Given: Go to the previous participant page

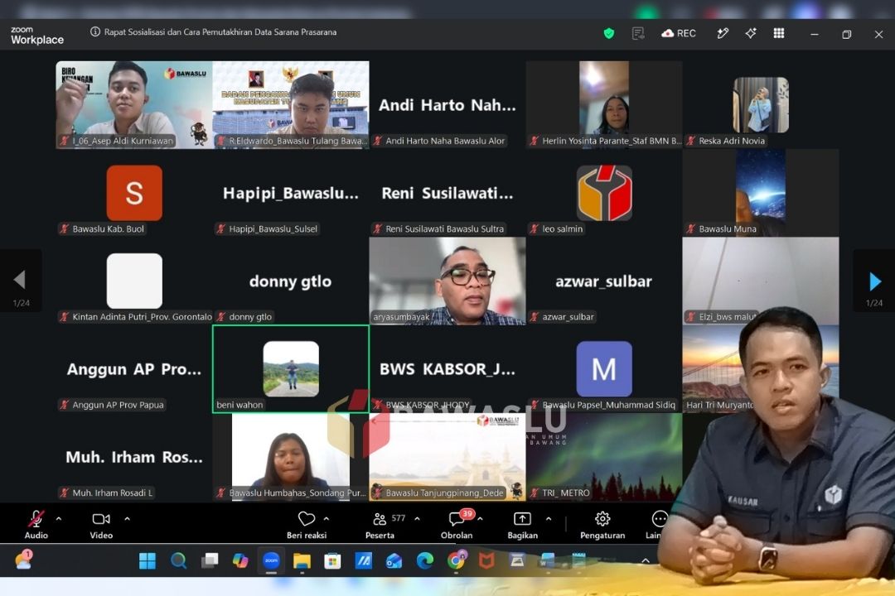Looking at the screenshot, I should pos(21,281).
